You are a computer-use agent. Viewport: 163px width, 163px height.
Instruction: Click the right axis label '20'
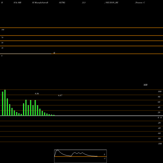click(159, 112)
